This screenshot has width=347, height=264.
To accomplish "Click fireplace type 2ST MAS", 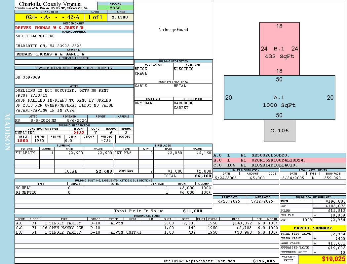I will (123, 153).
